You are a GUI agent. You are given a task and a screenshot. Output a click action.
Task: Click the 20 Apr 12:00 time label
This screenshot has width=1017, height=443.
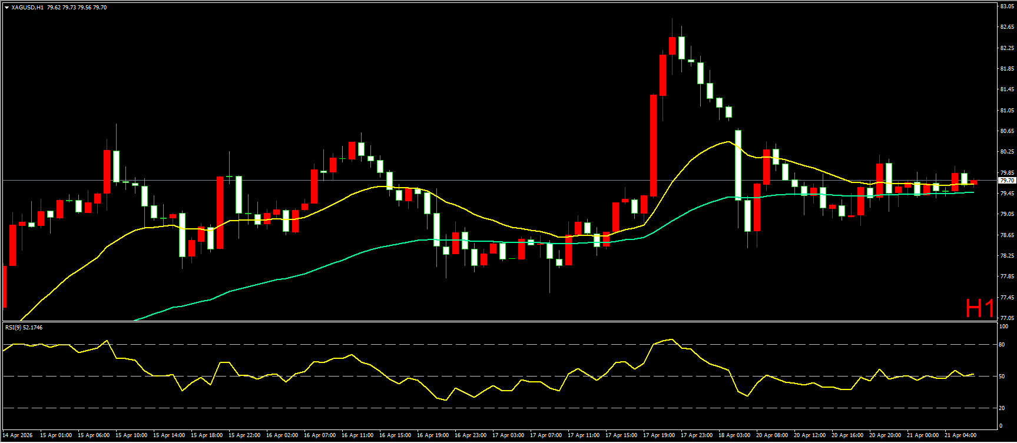[x=810, y=435]
